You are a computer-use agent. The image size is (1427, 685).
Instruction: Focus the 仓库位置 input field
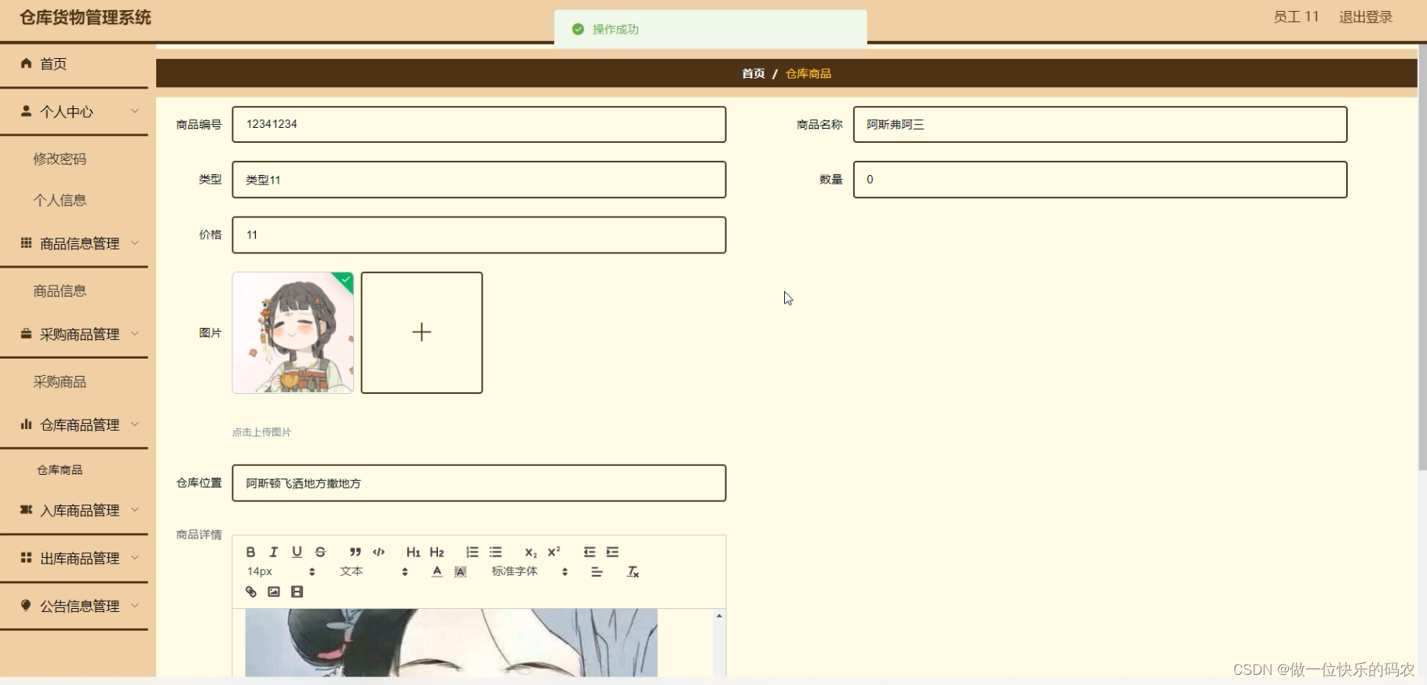click(x=479, y=483)
